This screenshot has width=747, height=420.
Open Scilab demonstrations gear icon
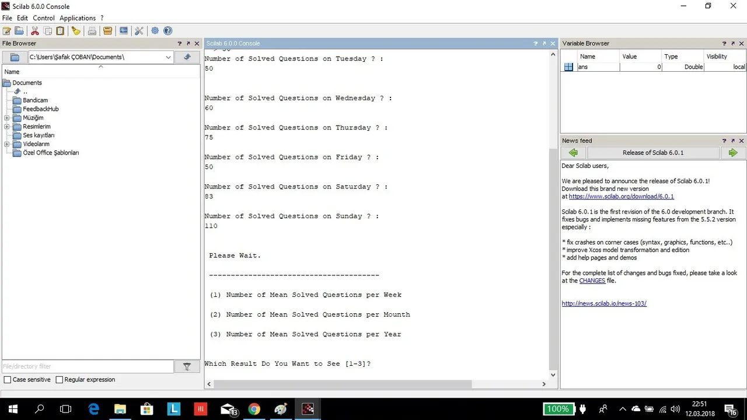(155, 31)
